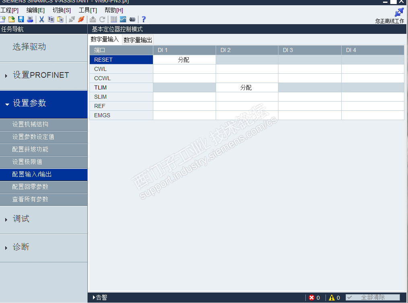Click the 端口 column header

pos(121,50)
